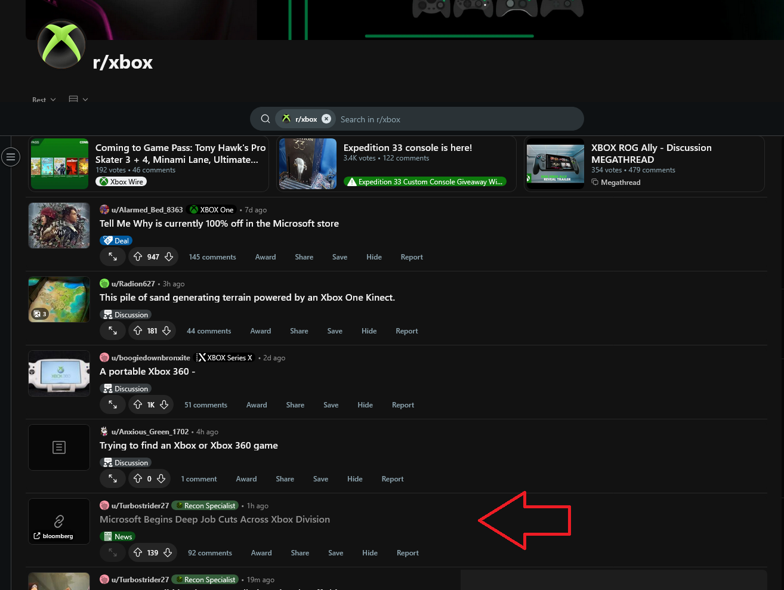Expand the Trying to find game post

tap(113, 478)
